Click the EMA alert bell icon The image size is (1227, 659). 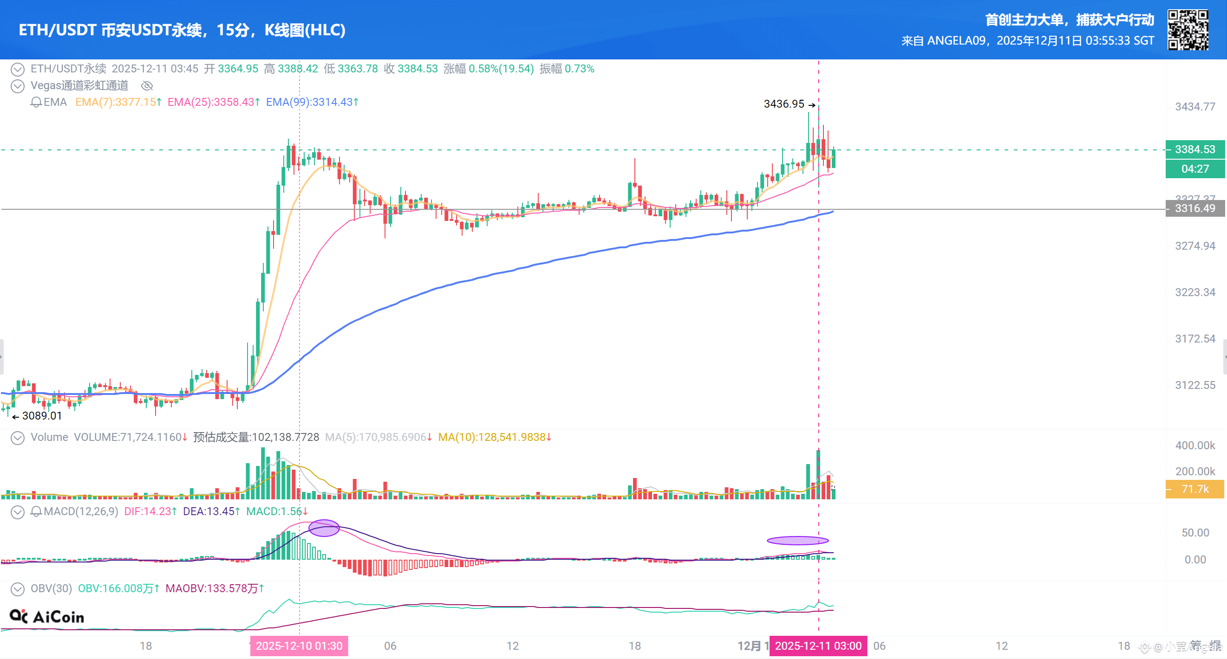tap(36, 102)
